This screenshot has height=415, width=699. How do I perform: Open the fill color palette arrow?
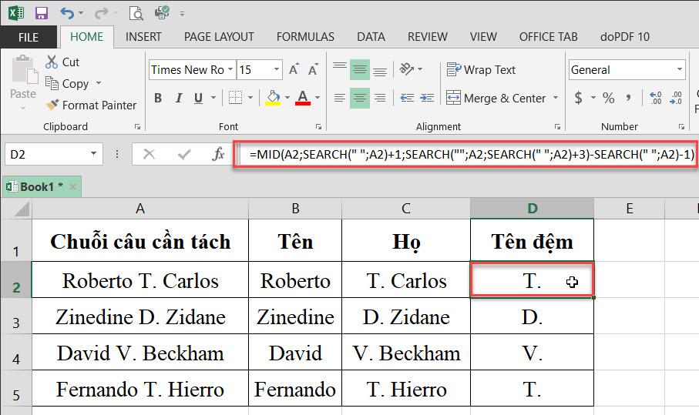[287, 98]
